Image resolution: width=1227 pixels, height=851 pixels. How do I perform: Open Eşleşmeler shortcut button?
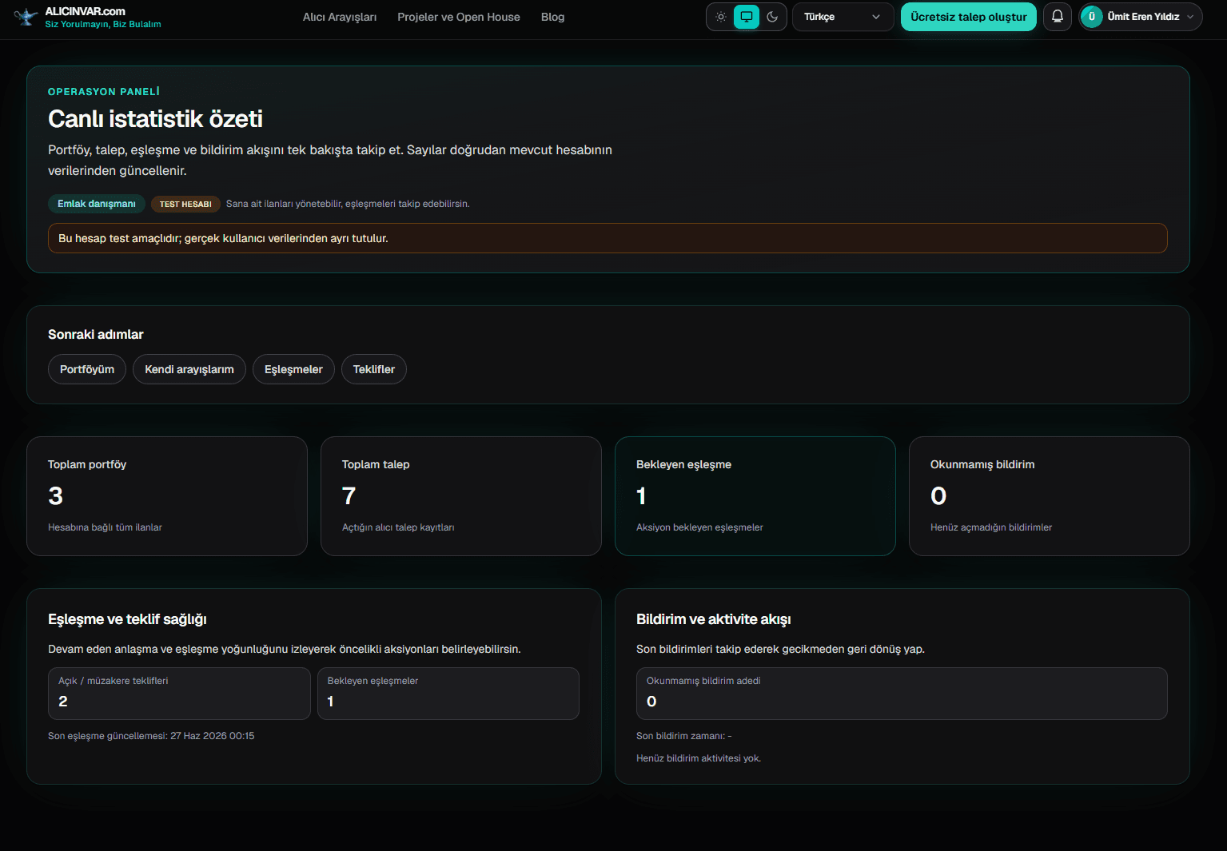(x=293, y=369)
